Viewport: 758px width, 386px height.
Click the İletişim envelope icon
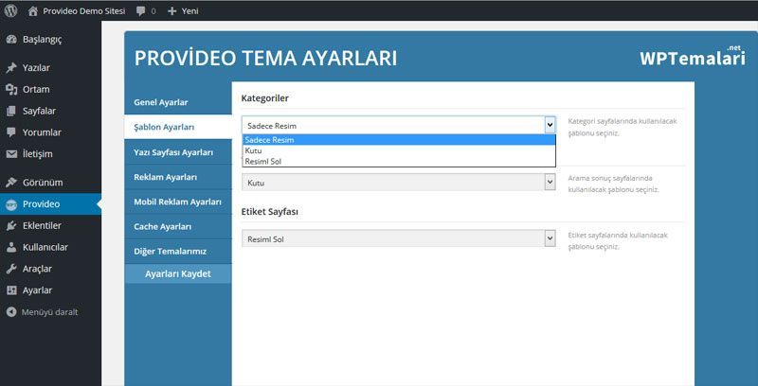point(11,154)
